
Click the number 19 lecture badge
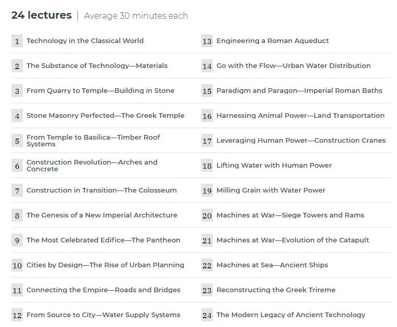(207, 190)
